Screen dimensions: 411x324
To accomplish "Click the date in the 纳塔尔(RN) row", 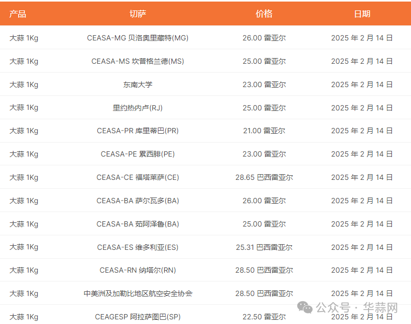I will (x=362, y=270).
